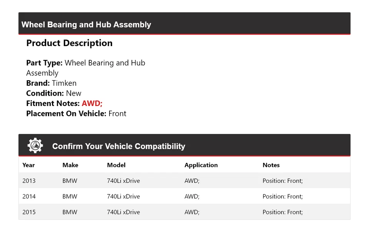369x232 pixels.
Task: Select the Product Description heading
Action: (69, 43)
